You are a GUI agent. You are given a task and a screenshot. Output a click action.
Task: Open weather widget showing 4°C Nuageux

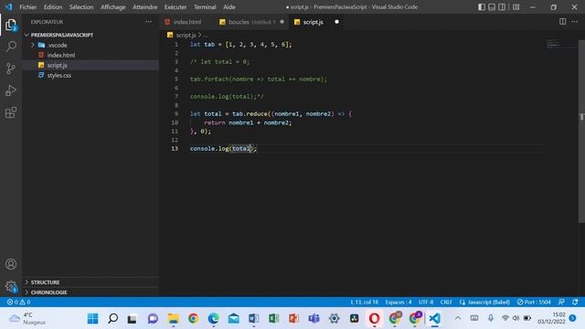pos(27,319)
